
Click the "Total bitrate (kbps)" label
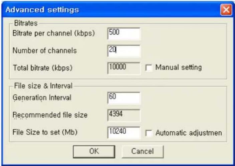click(x=43, y=68)
